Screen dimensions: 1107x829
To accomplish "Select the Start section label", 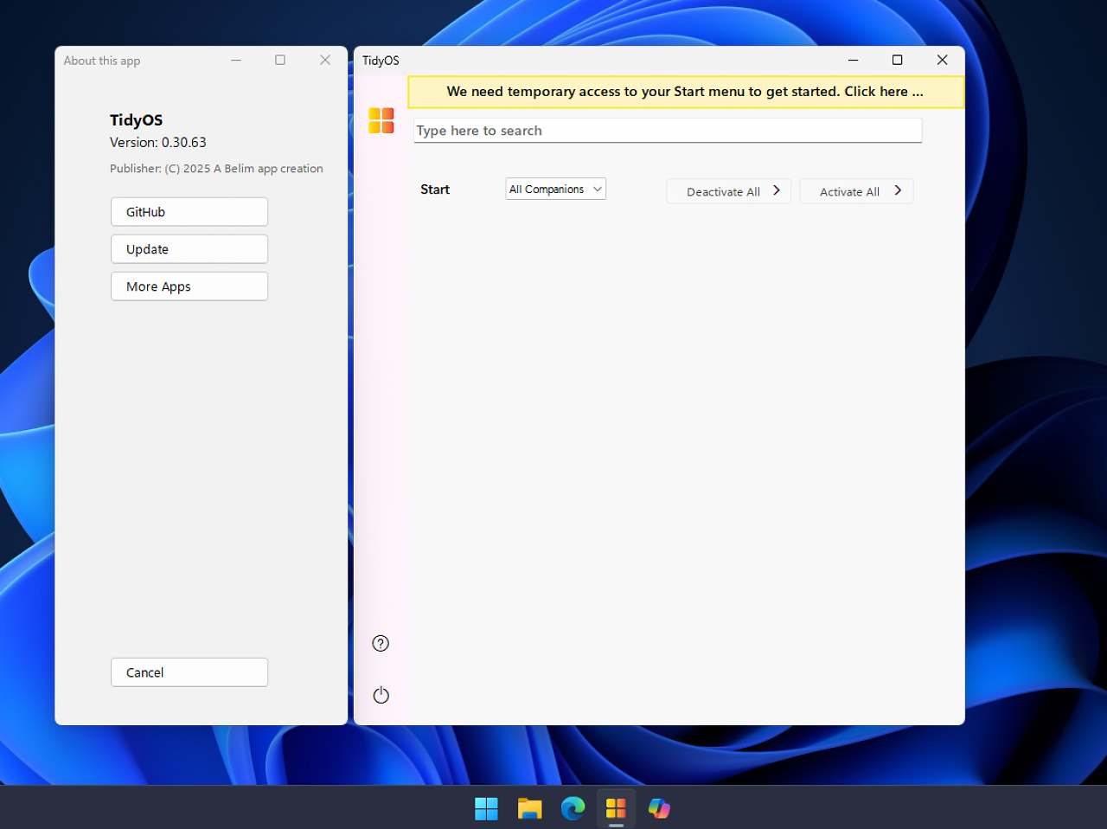I will tap(435, 190).
